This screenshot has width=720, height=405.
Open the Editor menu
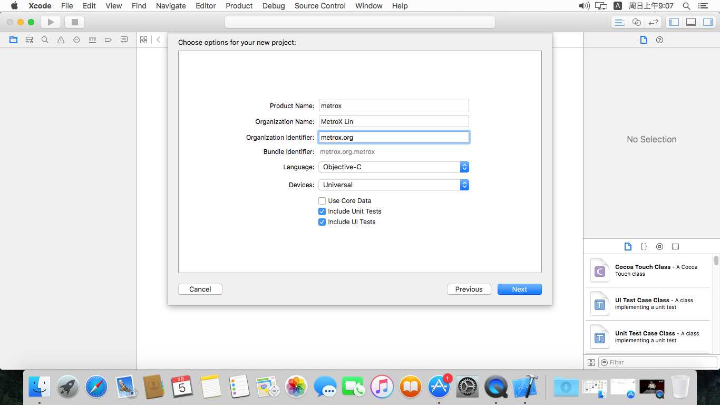[x=206, y=6]
